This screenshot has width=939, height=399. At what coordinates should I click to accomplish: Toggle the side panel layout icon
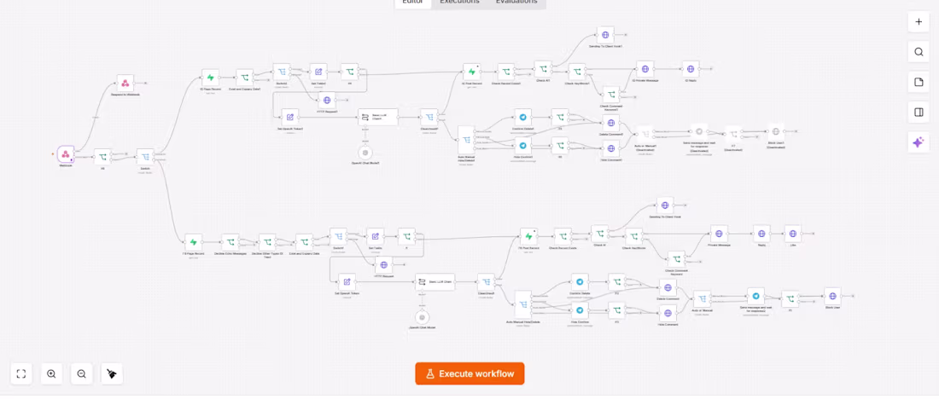coord(918,112)
